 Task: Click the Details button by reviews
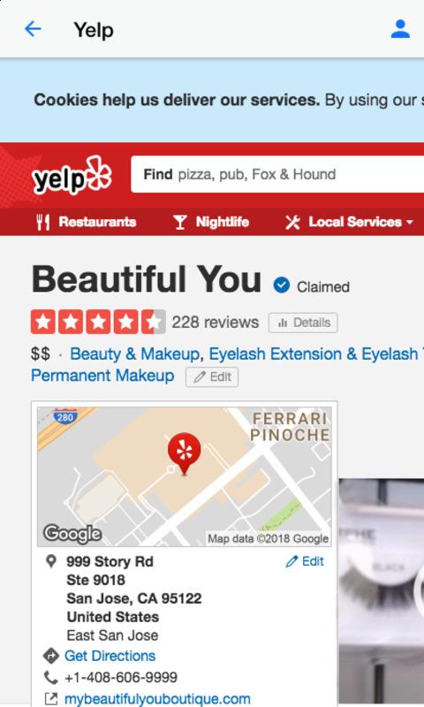(x=303, y=323)
